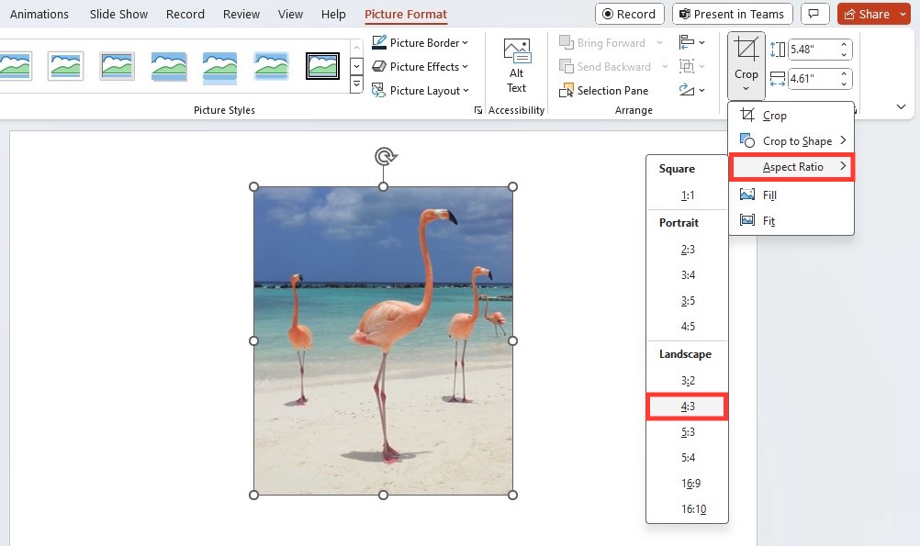Increase shape width with up stepper
This screenshot has width=920, height=546.
point(845,74)
